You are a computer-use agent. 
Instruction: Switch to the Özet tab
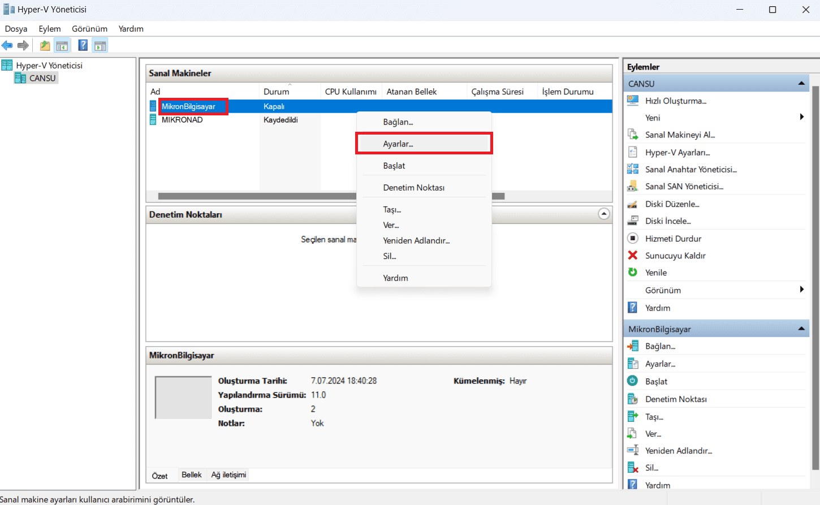pyautogui.click(x=160, y=476)
